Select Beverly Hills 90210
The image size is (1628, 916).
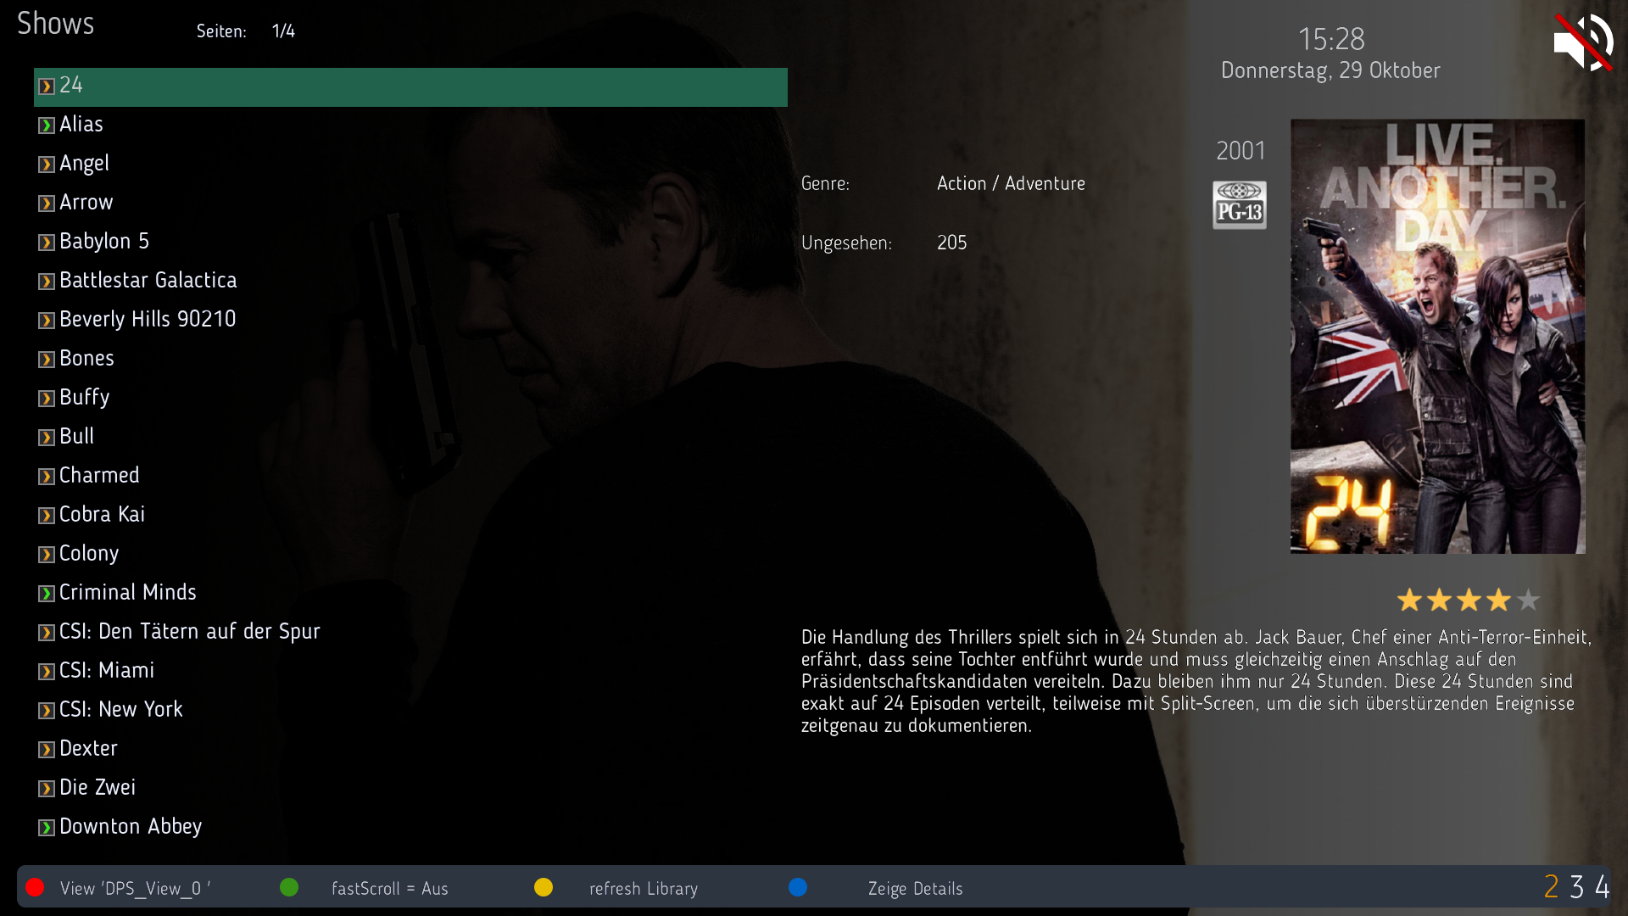coord(410,320)
